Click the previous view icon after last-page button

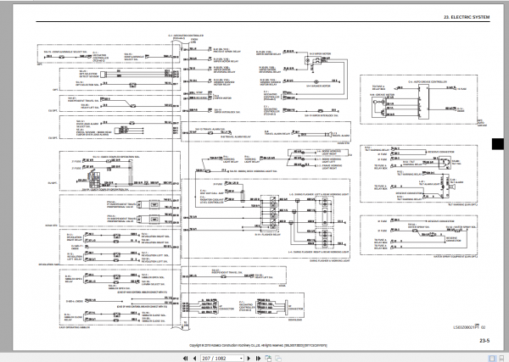coord(268,358)
